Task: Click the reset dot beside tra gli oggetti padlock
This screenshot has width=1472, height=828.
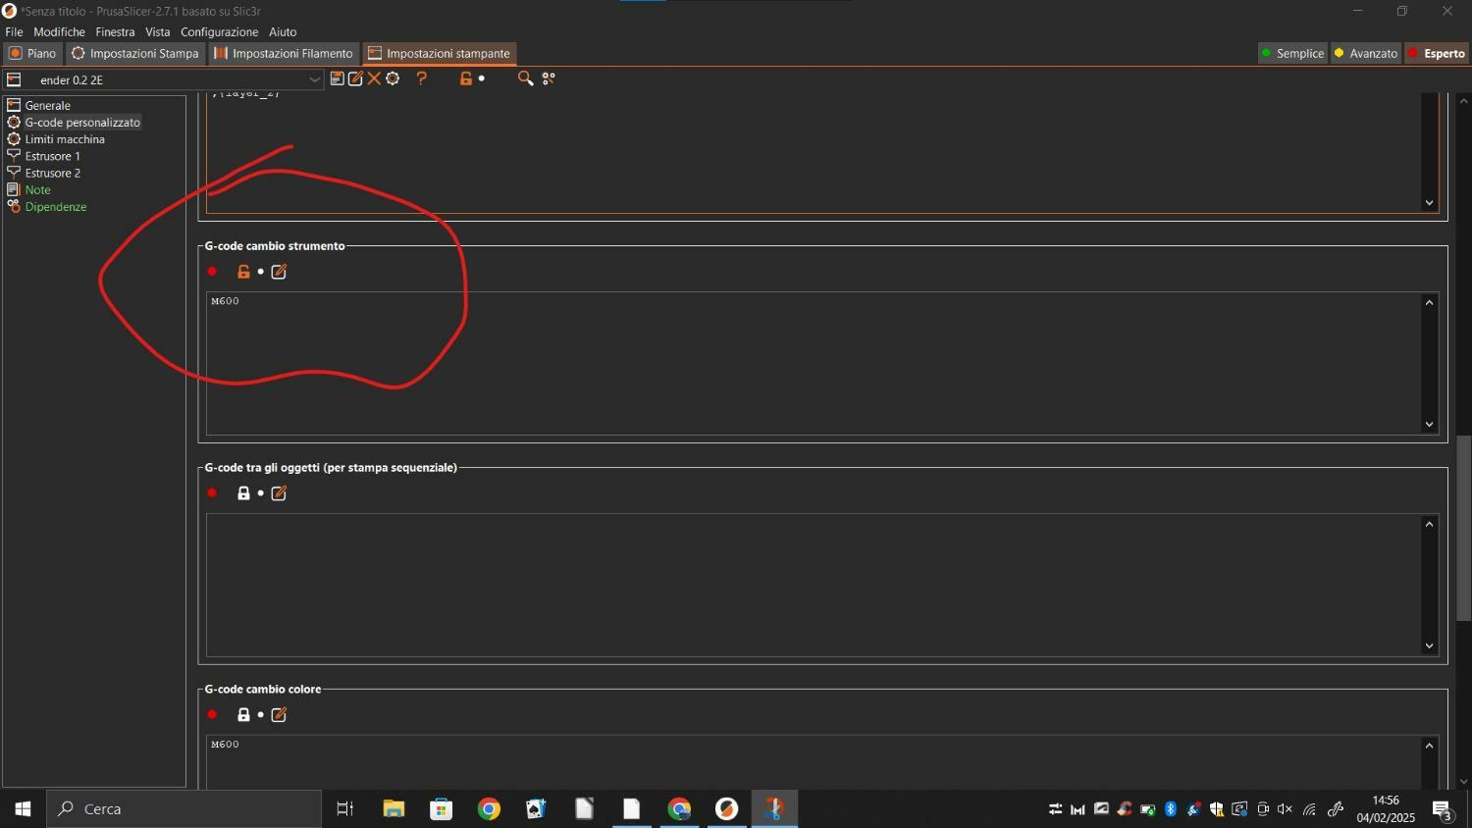Action: tap(260, 493)
